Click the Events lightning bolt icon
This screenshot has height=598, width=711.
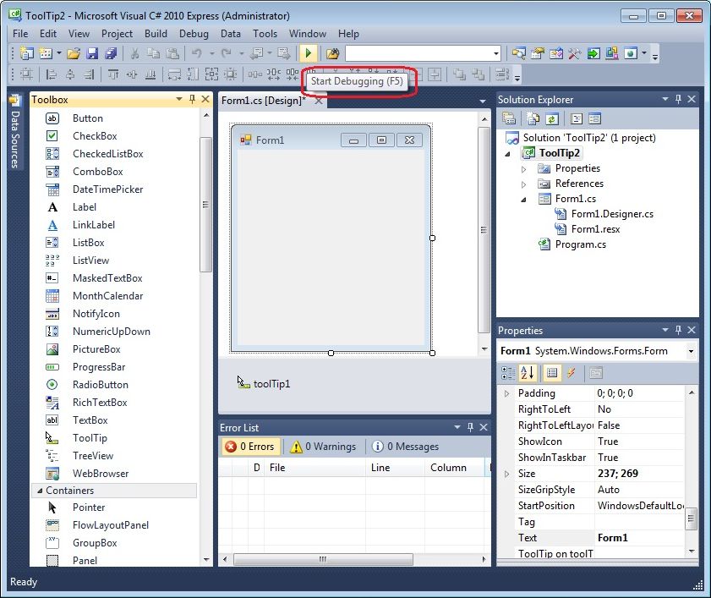[572, 372]
